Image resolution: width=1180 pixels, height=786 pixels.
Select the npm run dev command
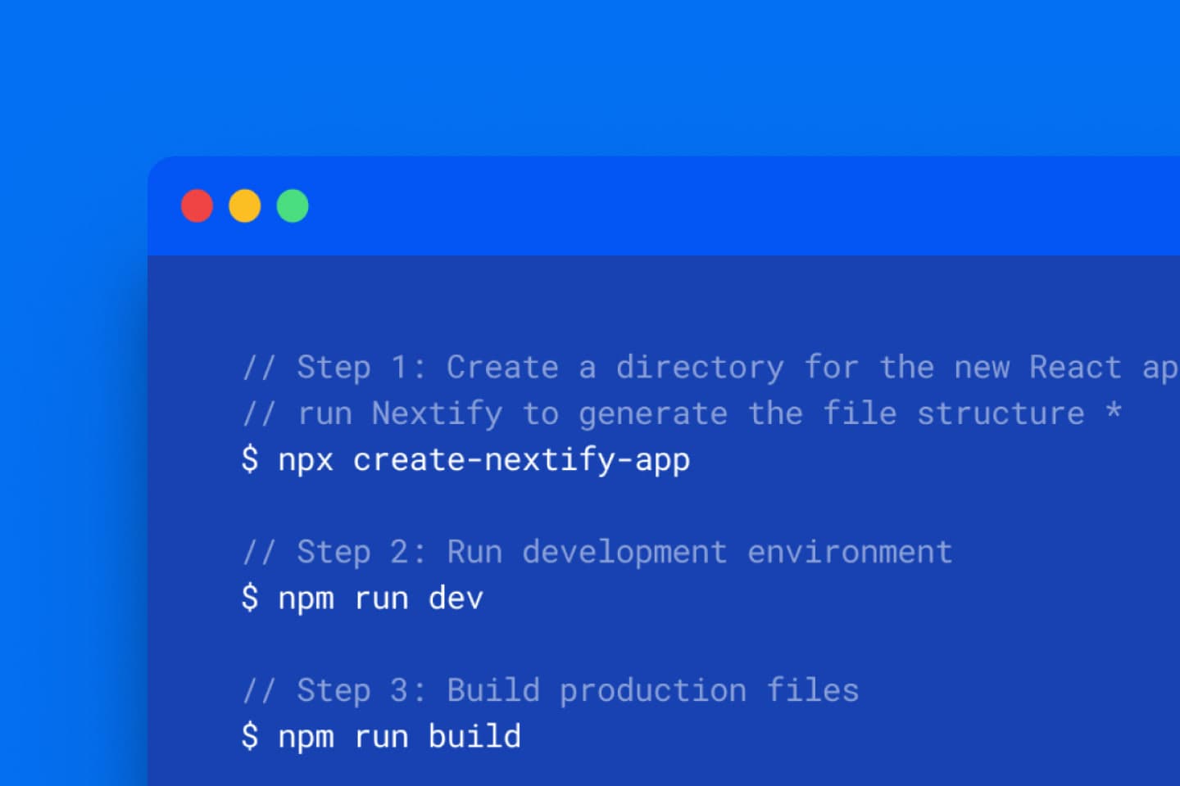pos(381,599)
